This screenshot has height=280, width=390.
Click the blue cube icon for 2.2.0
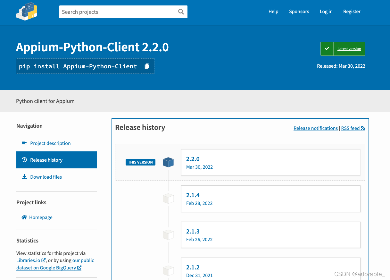coord(168,162)
